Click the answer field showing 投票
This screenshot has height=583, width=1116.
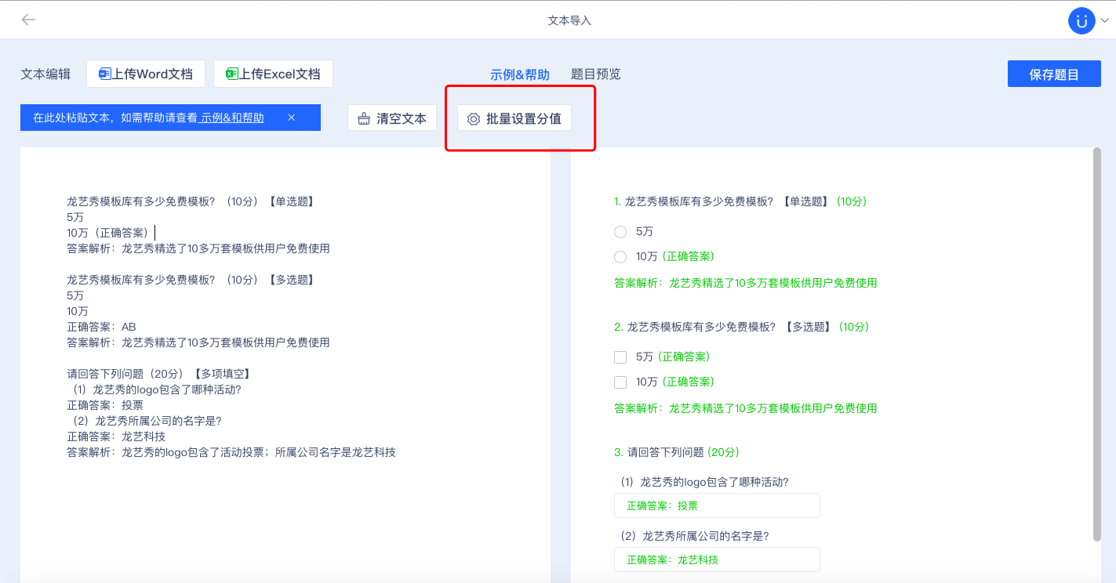coord(717,505)
